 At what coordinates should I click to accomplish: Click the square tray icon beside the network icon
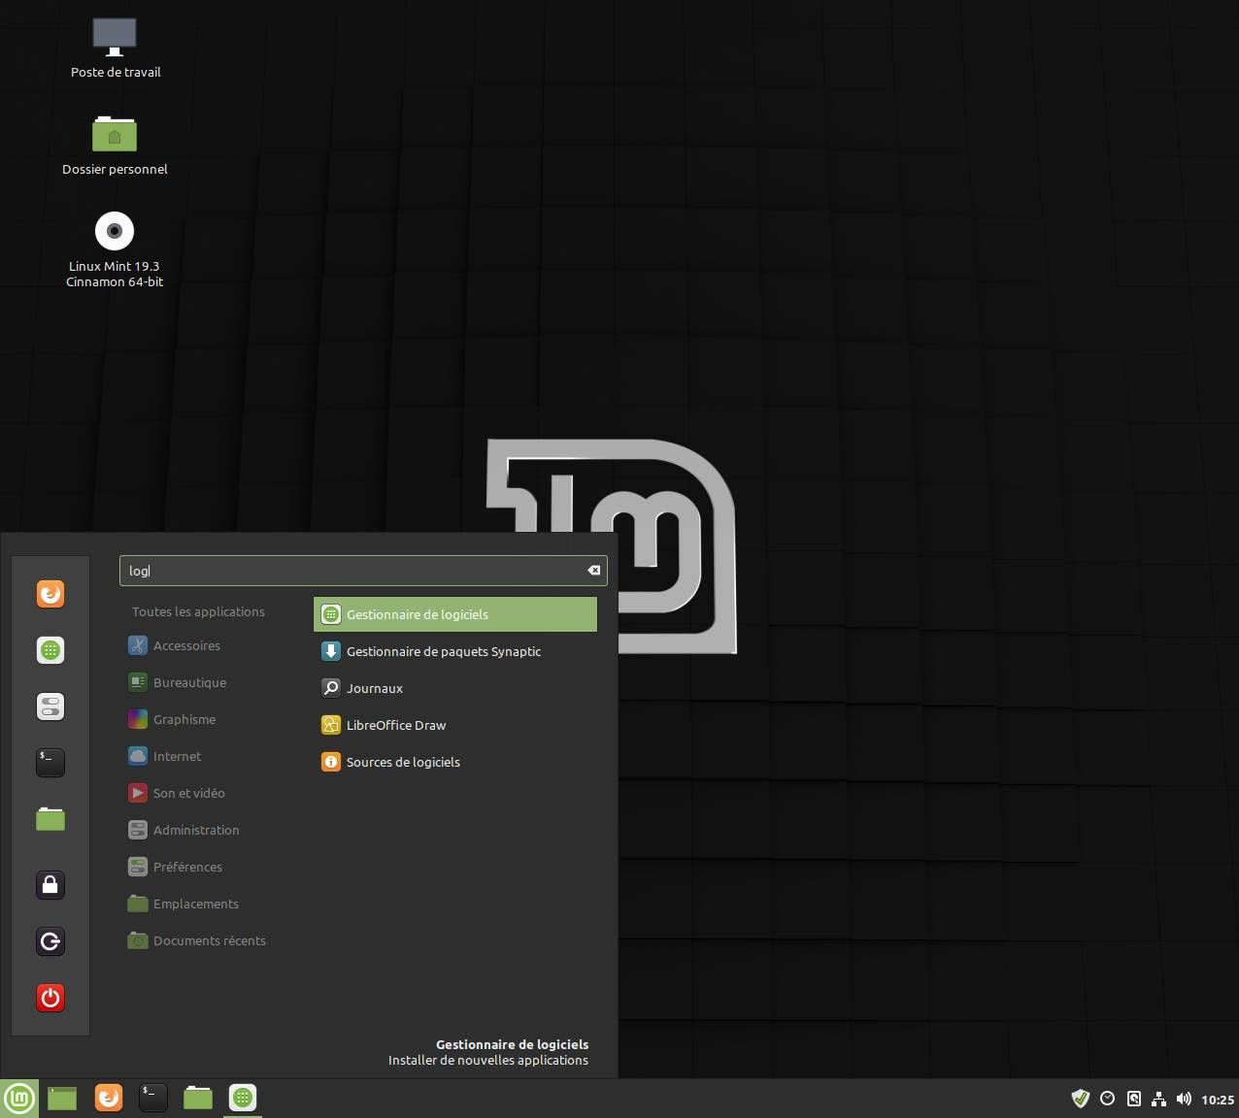pyautogui.click(x=1133, y=1099)
